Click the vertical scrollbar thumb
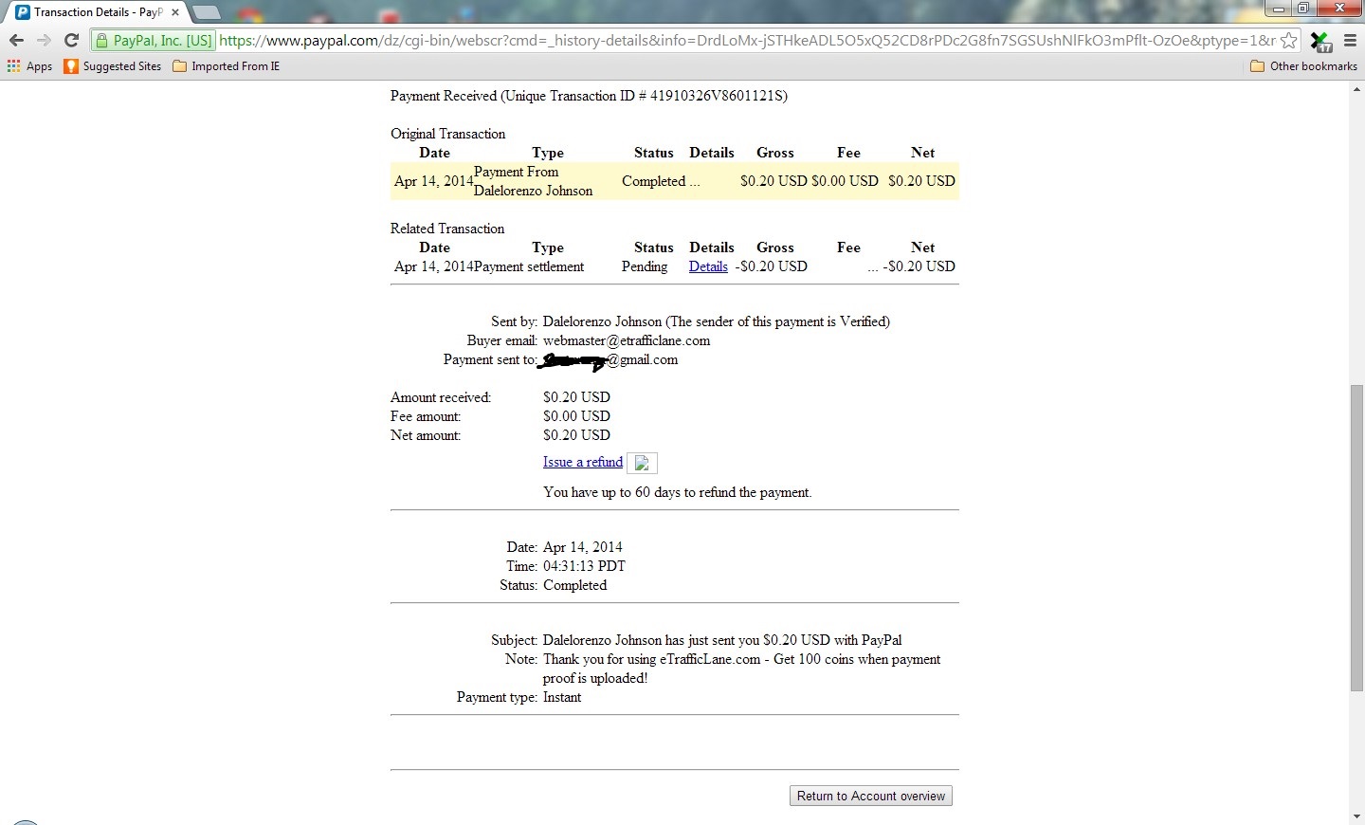The image size is (1365, 825). 1357,538
